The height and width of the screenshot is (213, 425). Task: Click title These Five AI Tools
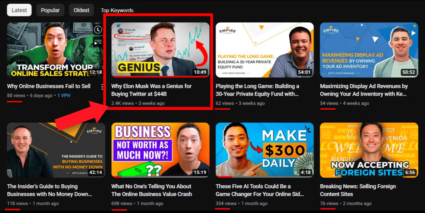[x=260, y=190]
